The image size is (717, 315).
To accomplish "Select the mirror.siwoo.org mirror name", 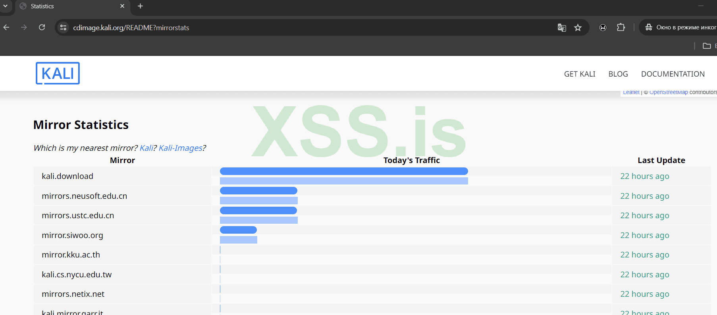I will click(72, 235).
